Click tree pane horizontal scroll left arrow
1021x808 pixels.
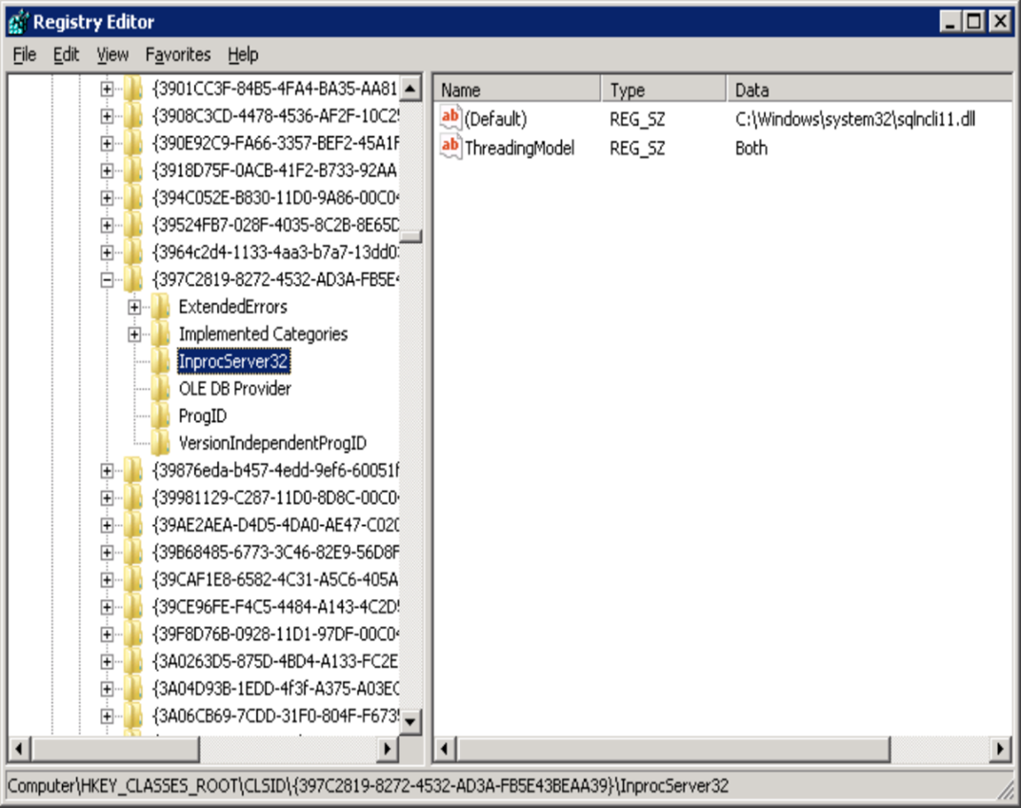19,749
